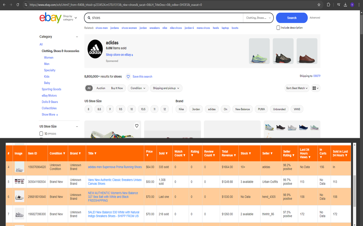Select the All listings filter pill

tap(89, 88)
